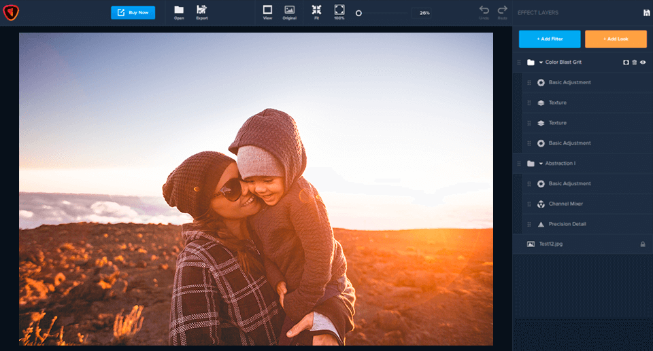The height and width of the screenshot is (351, 653).
Task: Select the Channel Mixer layer
Action: coord(565,204)
